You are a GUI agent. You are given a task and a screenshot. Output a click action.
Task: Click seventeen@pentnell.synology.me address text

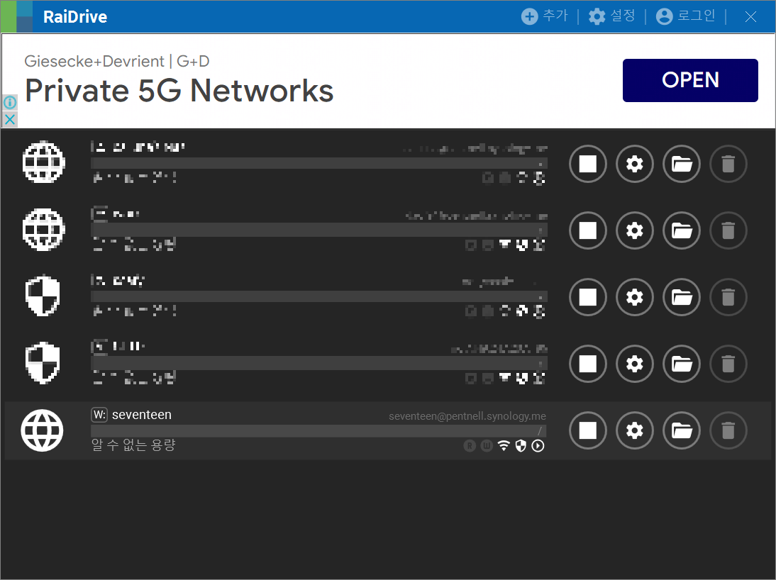point(467,416)
